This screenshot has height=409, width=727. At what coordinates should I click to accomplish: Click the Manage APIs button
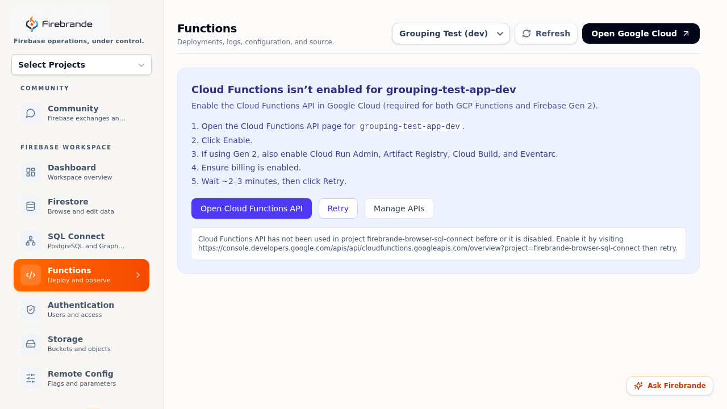tap(399, 208)
